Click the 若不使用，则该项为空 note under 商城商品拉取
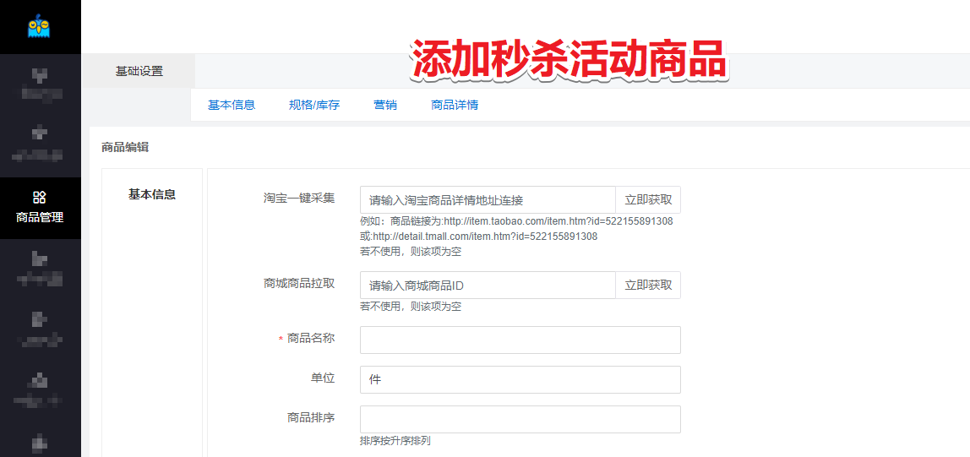This screenshot has height=457, width=970. 411,306
